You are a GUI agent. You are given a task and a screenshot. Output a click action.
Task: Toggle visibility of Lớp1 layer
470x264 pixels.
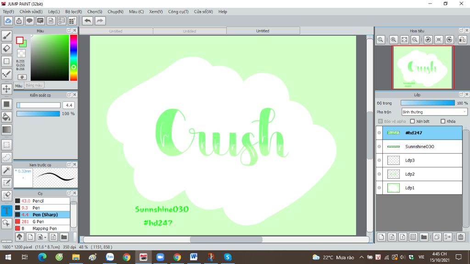coord(379,187)
